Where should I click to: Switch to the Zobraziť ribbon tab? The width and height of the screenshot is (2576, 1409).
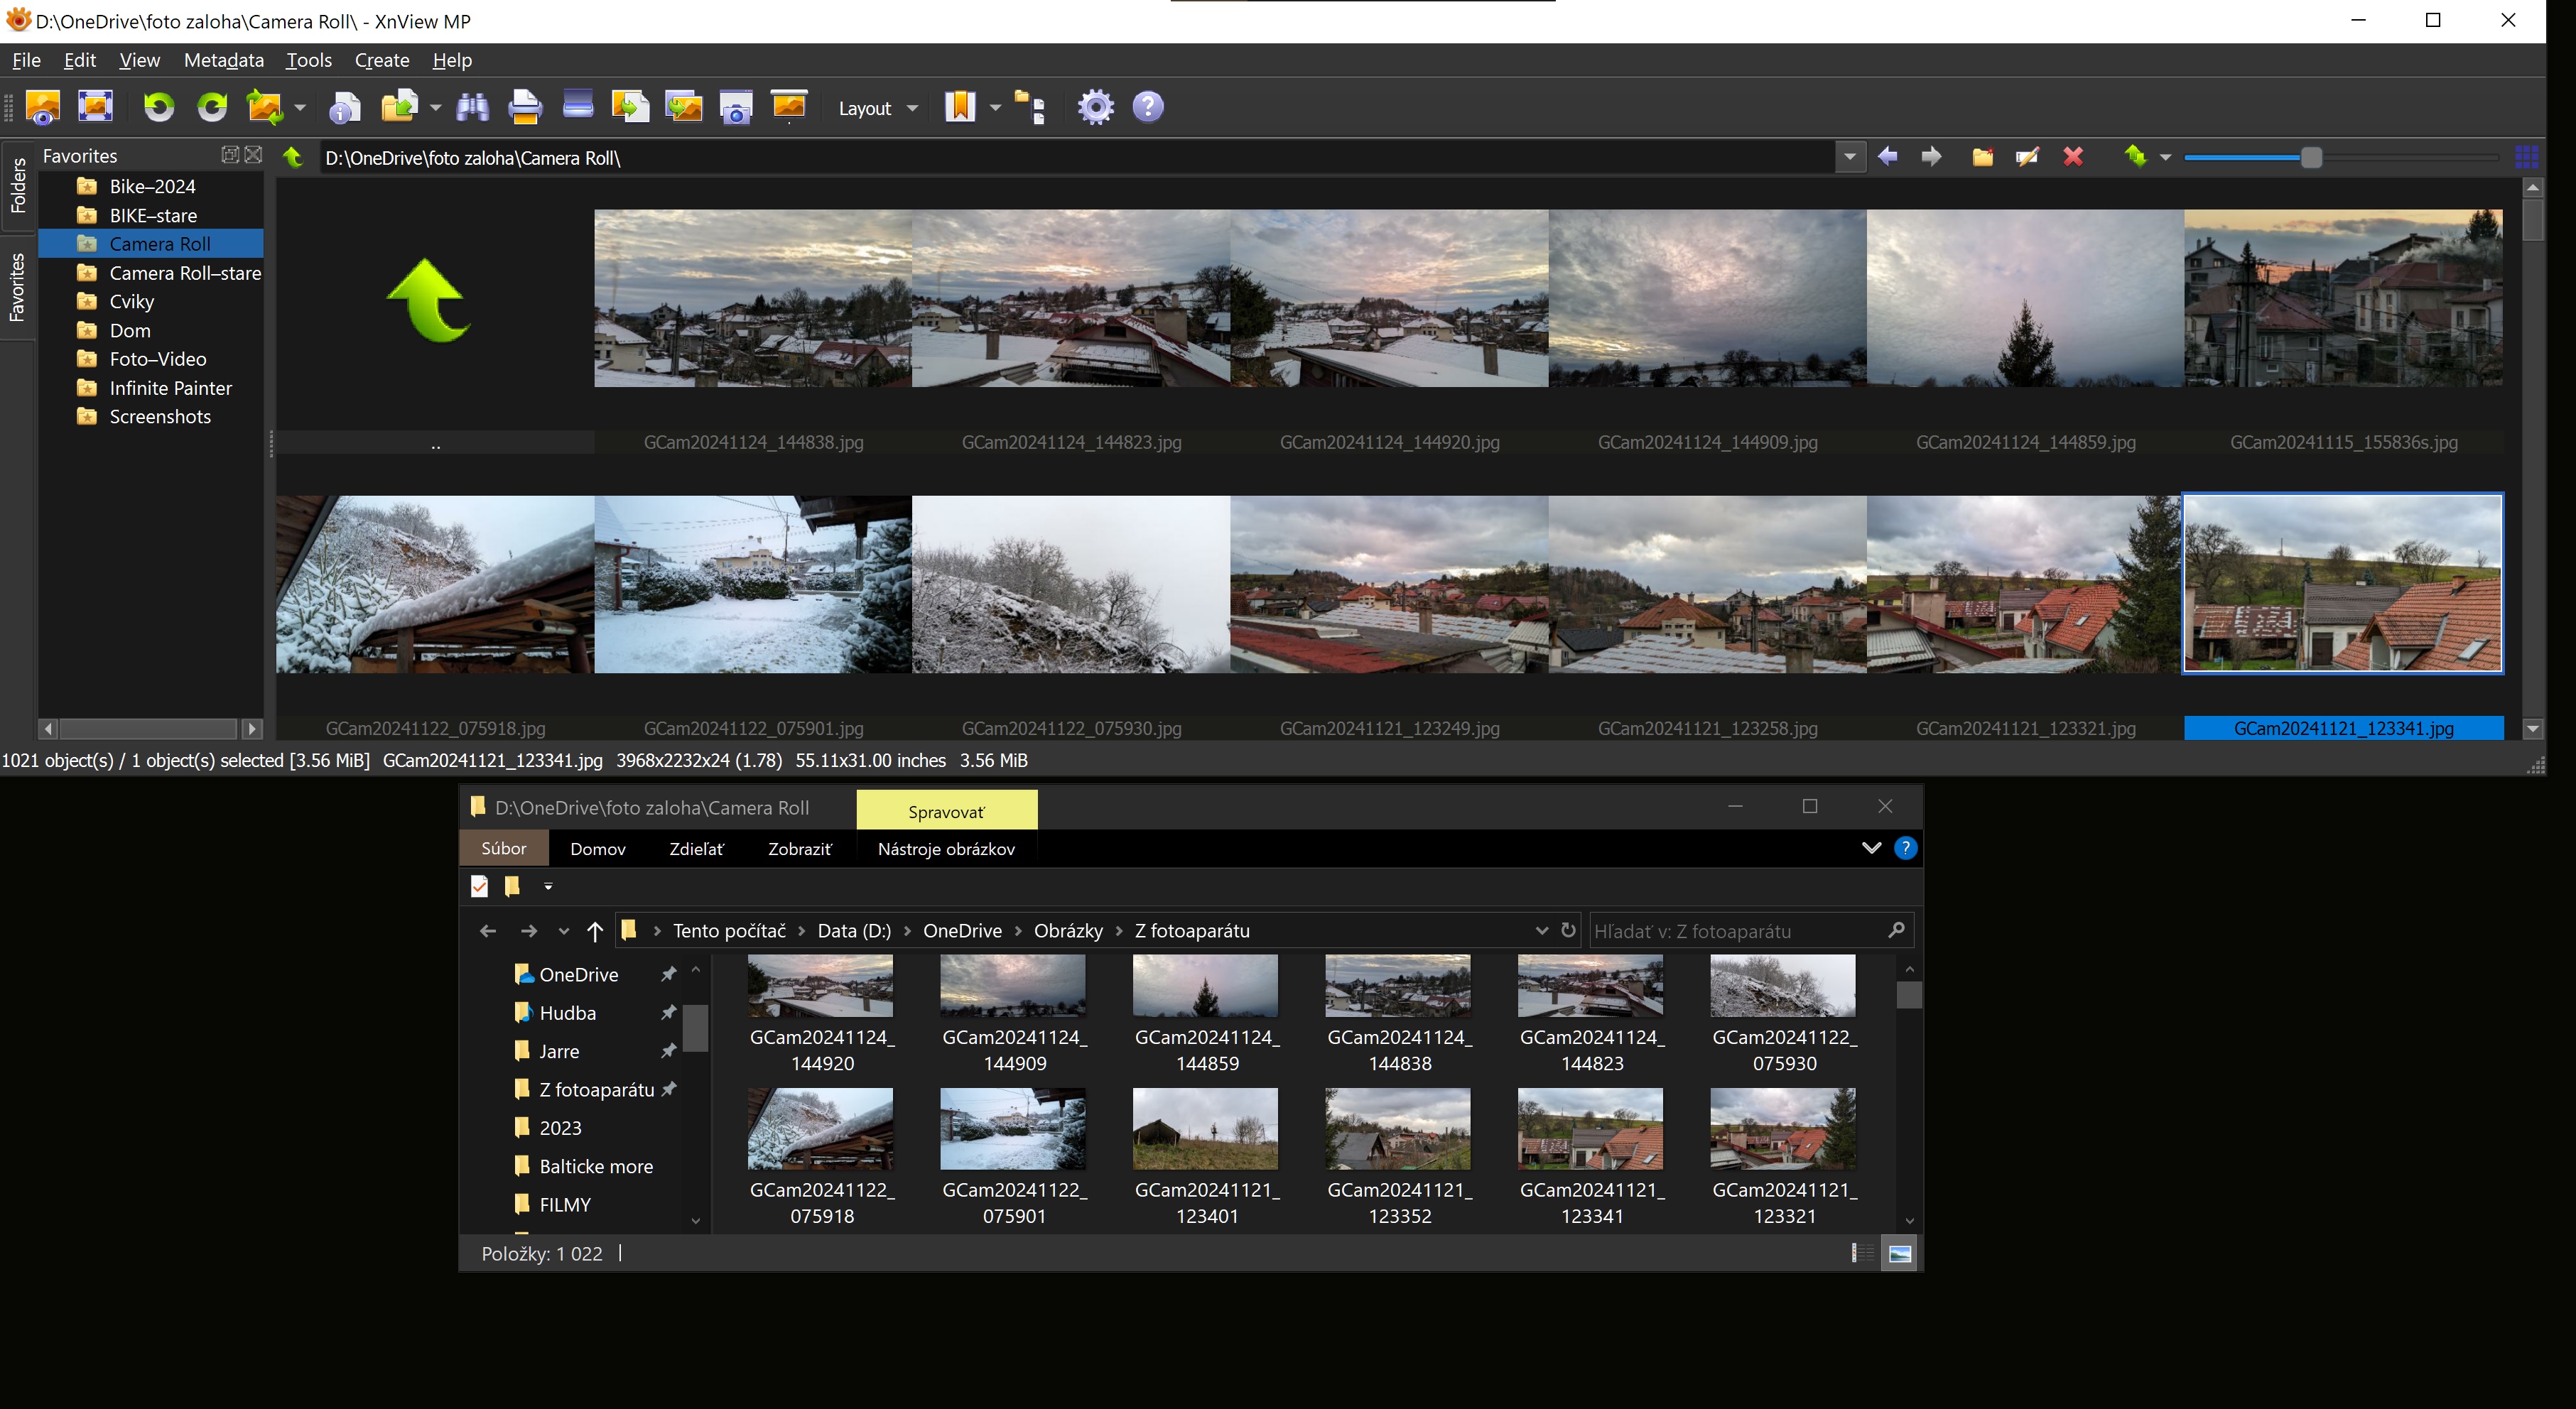(799, 849)
